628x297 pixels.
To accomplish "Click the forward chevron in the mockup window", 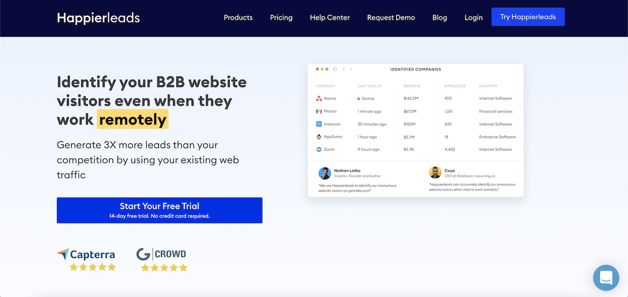I will [351, 69].
